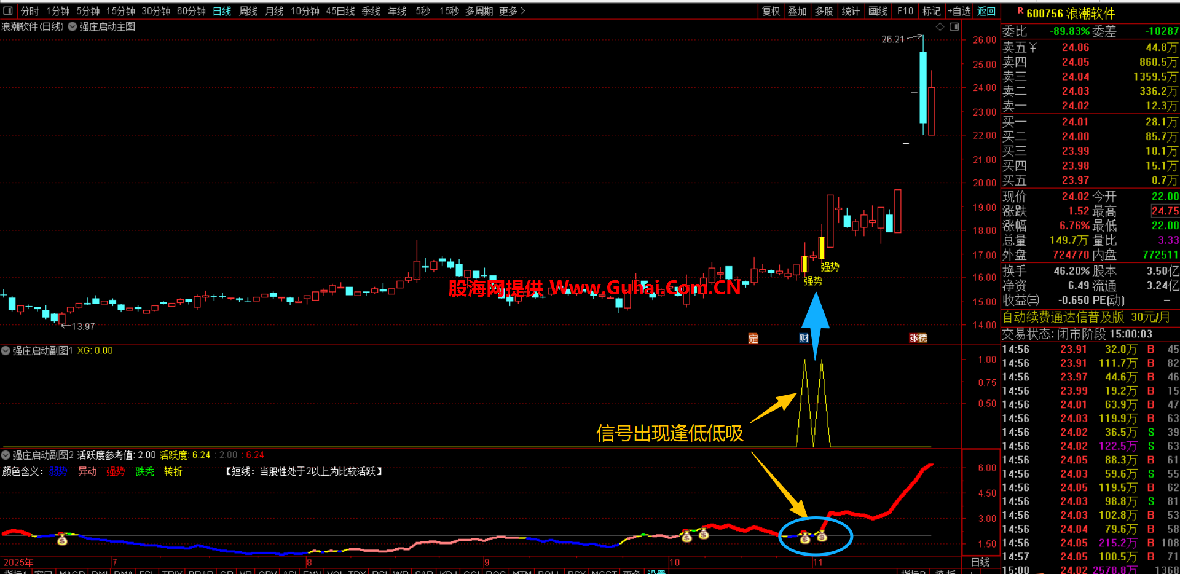Expand the 强庄启动主图 indicator dropdown

coord(73,27)
